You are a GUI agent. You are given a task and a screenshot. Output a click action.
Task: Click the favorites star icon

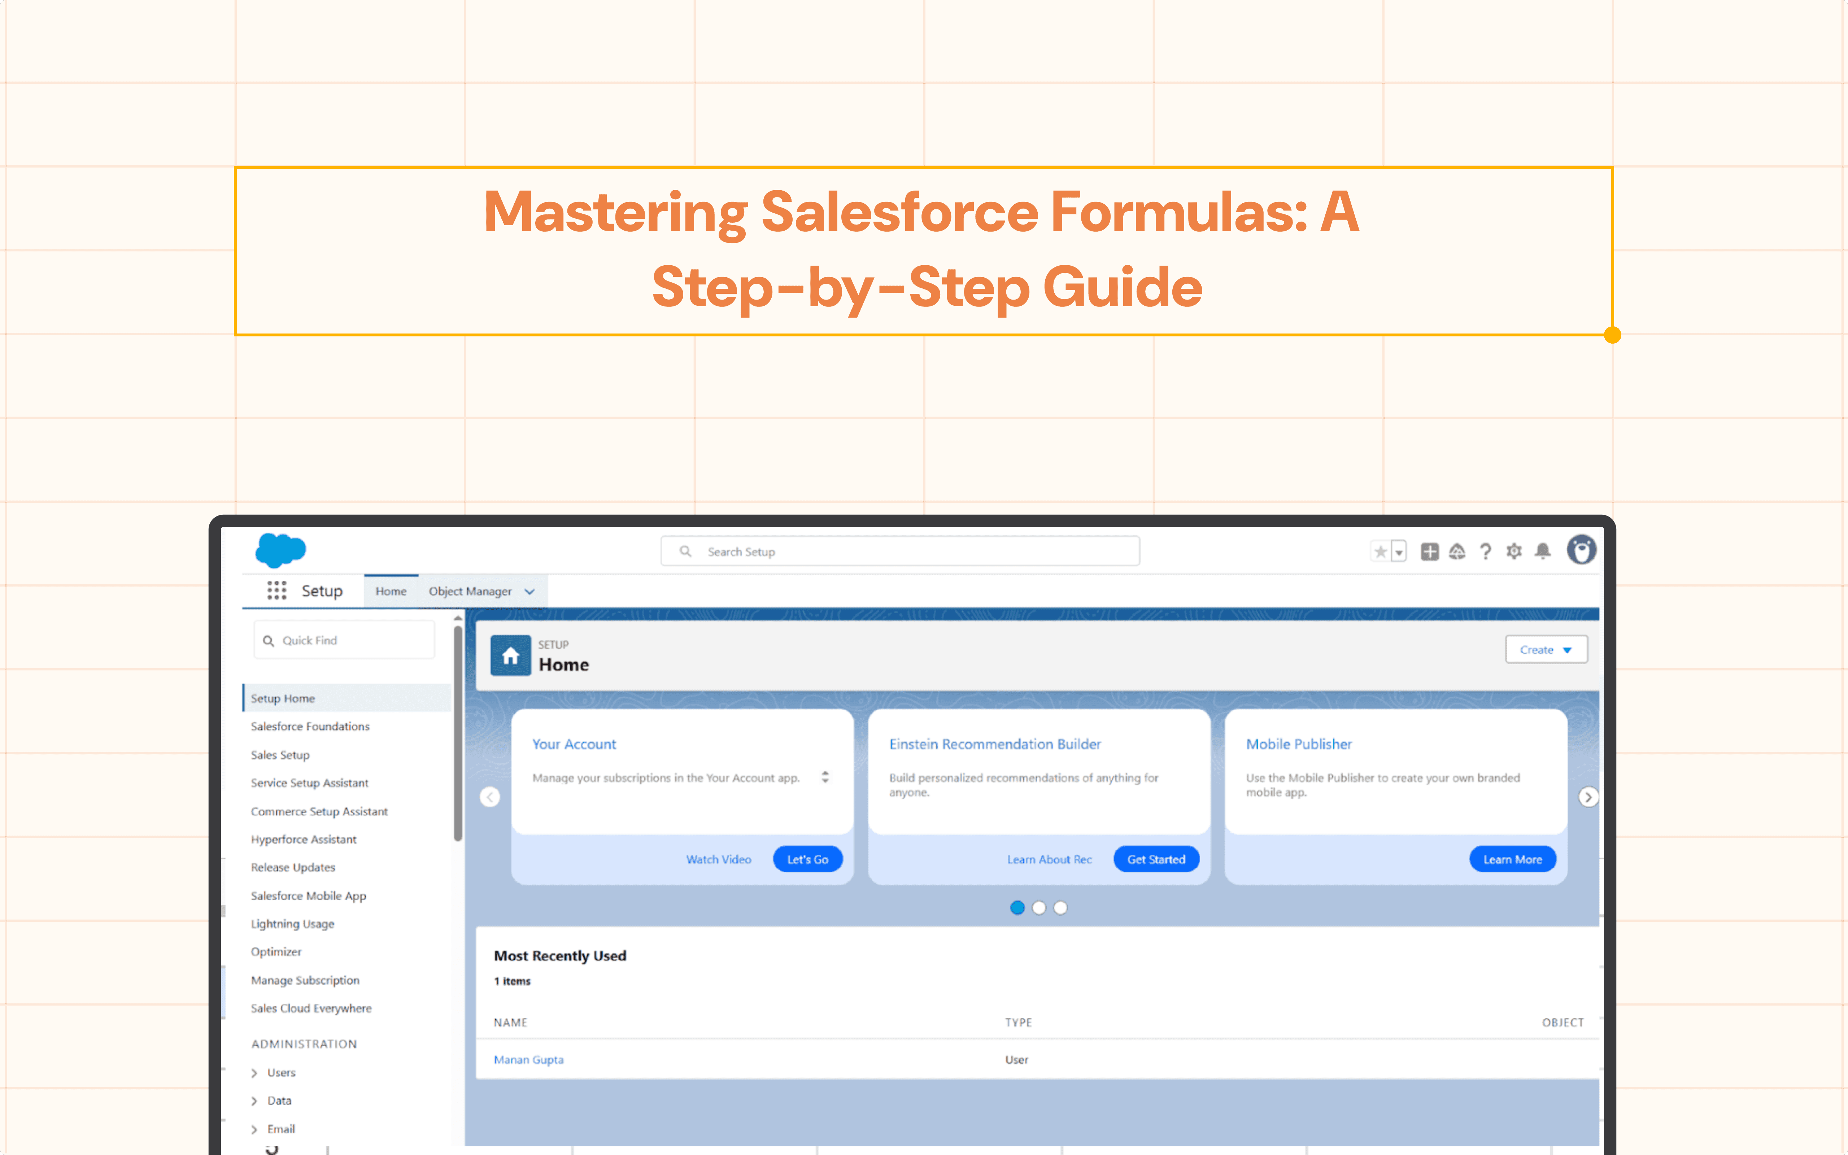click(x=1381, y=552)
